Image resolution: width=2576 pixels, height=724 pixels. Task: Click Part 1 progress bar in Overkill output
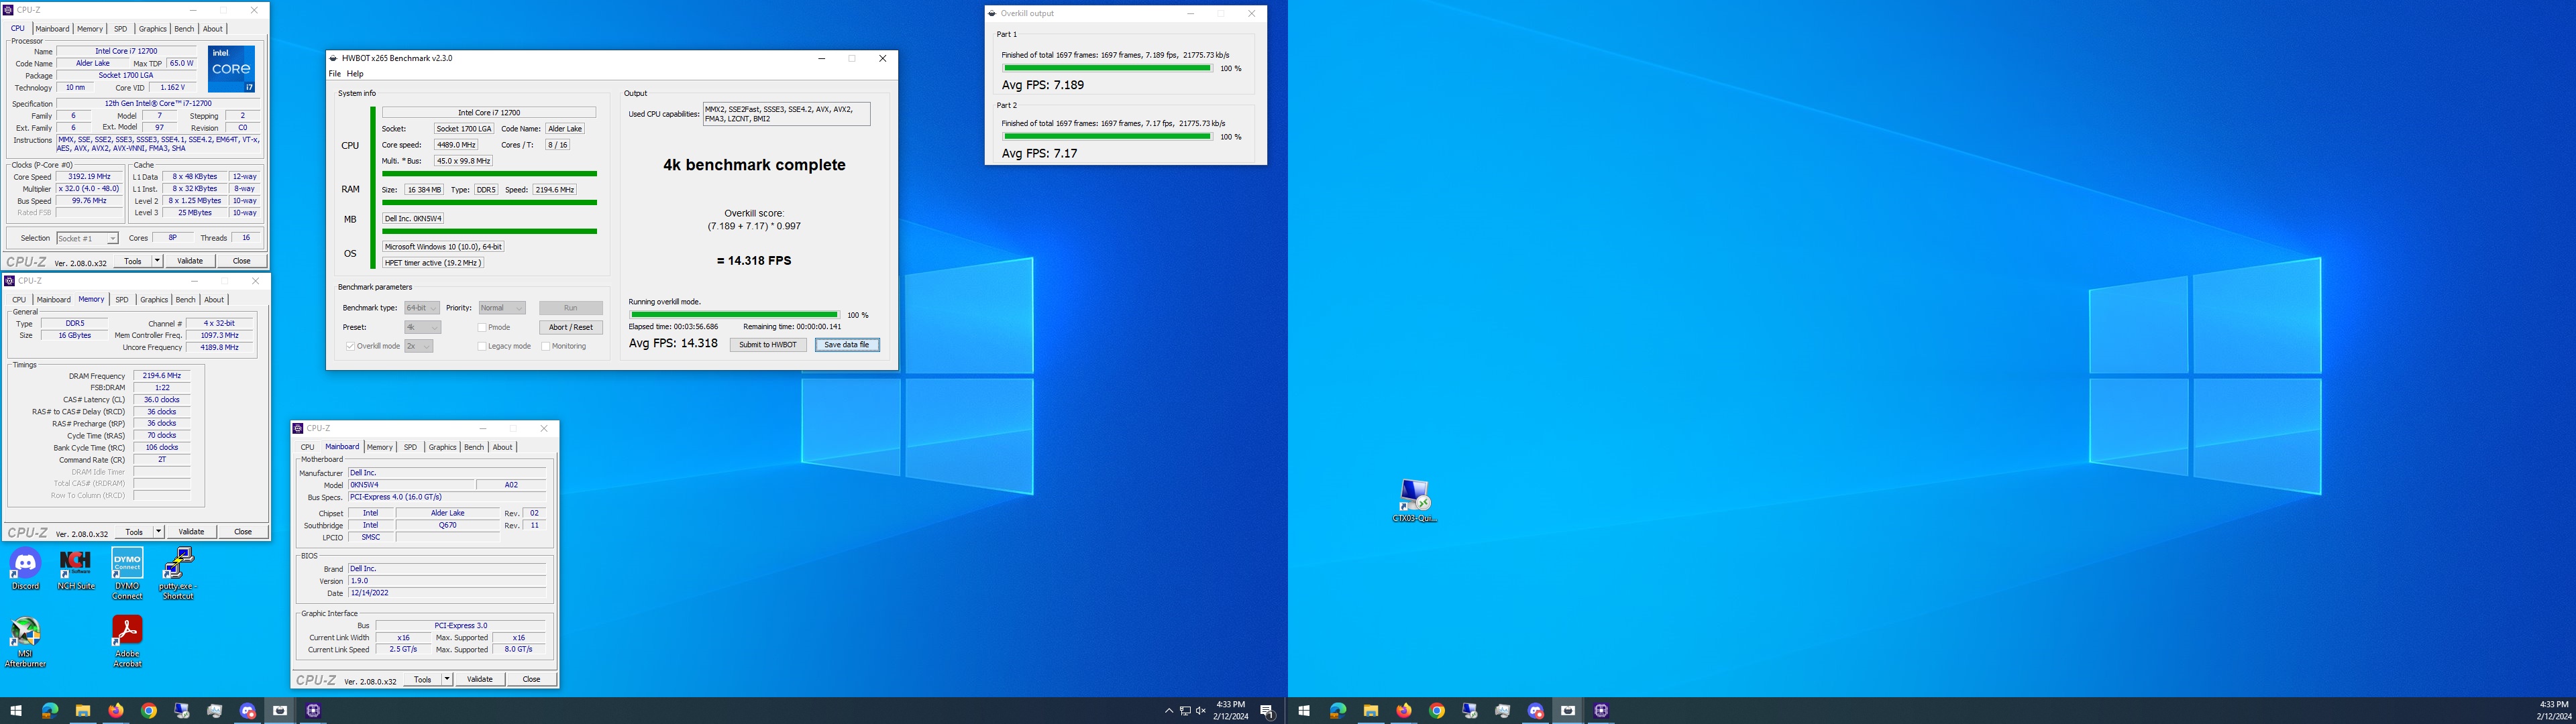click(1107, 68)
